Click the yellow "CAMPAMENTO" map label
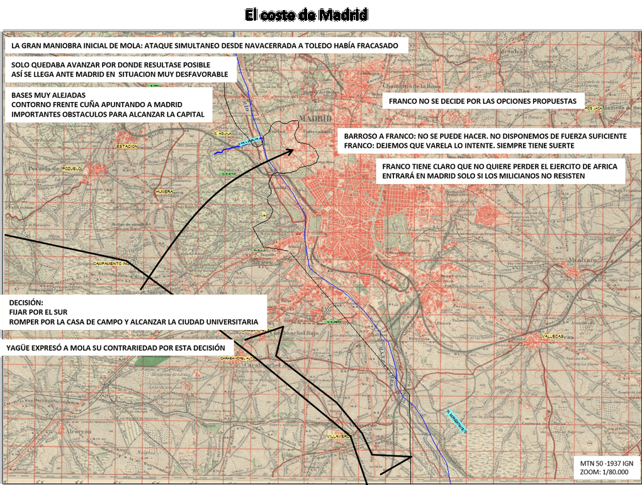The image size is (642, 485). (111, 263)
